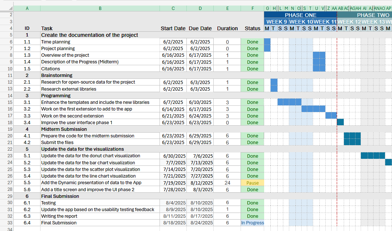Click the Duration header cell
The height and width of the screenshot is (231, 392).
(x=227, y=28)
